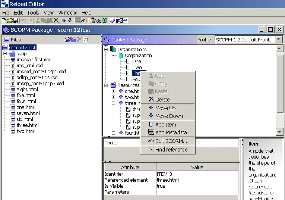Collapse the Organizations node
This screenshot has height=200, width=285.
click(x=107, y=49)
